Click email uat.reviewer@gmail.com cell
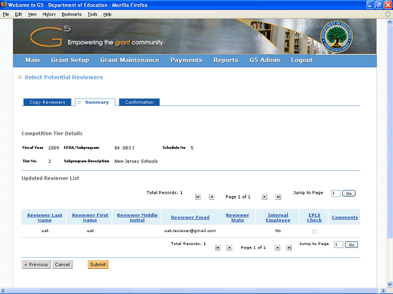The height and width of the screenshot is (294, 393). pyautogui.click(x=190, y=231)
